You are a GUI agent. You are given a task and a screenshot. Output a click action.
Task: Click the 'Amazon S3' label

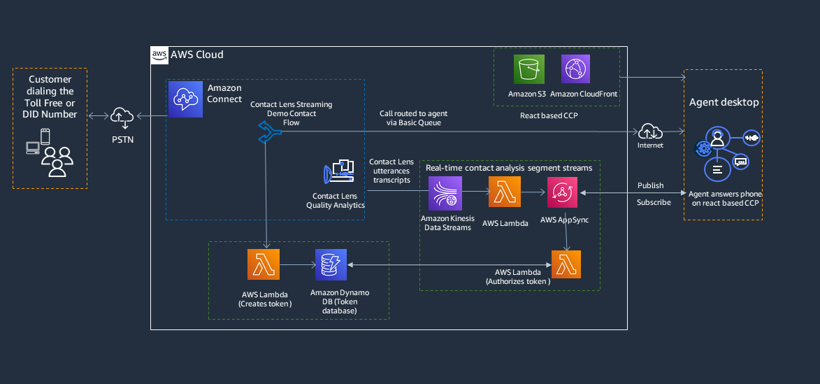click(527, 94)
